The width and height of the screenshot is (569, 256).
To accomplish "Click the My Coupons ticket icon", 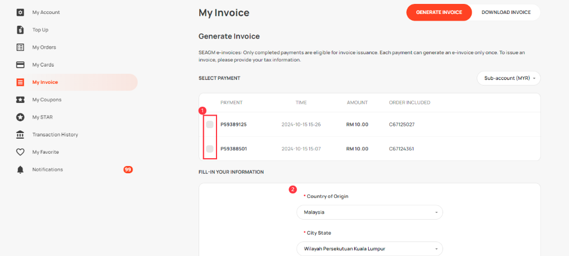I will (20, 99).
